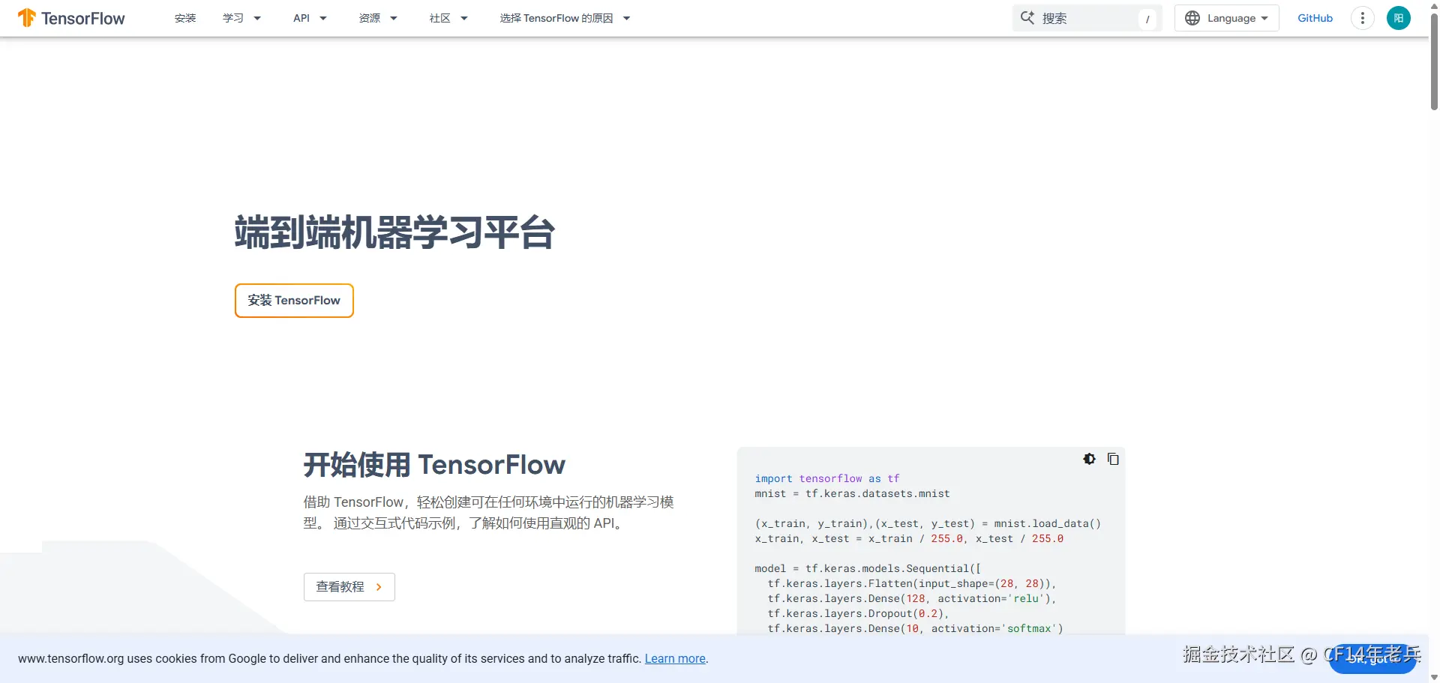Click the code line with layers.Flatten
Viewport: 1440px width, 683px height.
tap(912, 583)
